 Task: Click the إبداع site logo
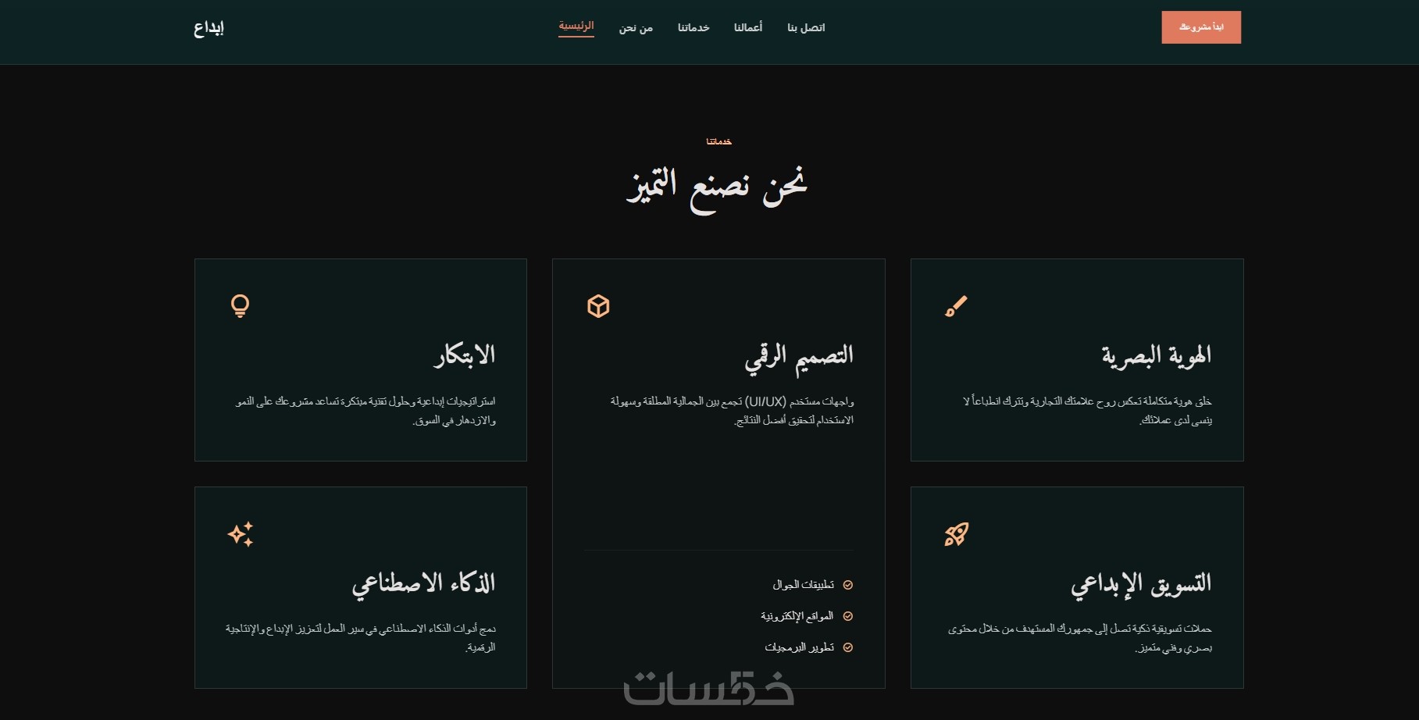209,28
